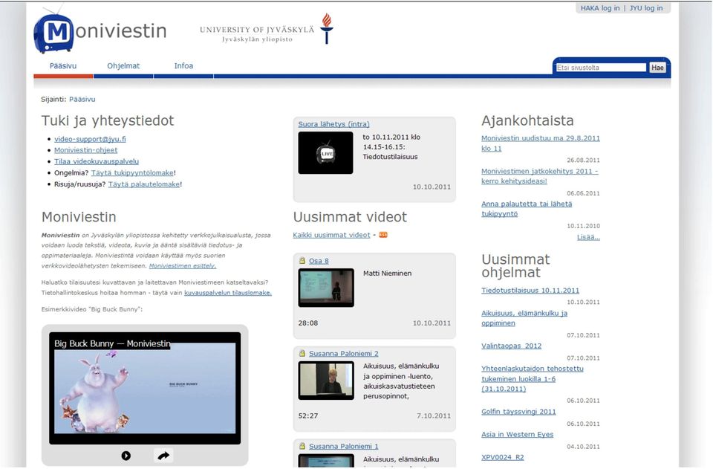Open the kuvauspalvelun tilauslomake link
This screenshot has width=713, height=469.
228,293
